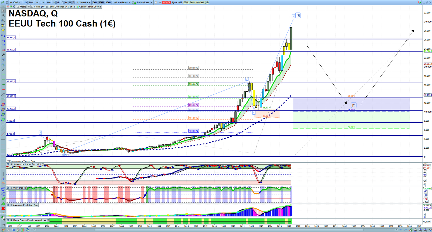The image size is (432, 232).
Task: Select the magnifier zoom tool
Action: pyautogui.click(x=3, y=15)
